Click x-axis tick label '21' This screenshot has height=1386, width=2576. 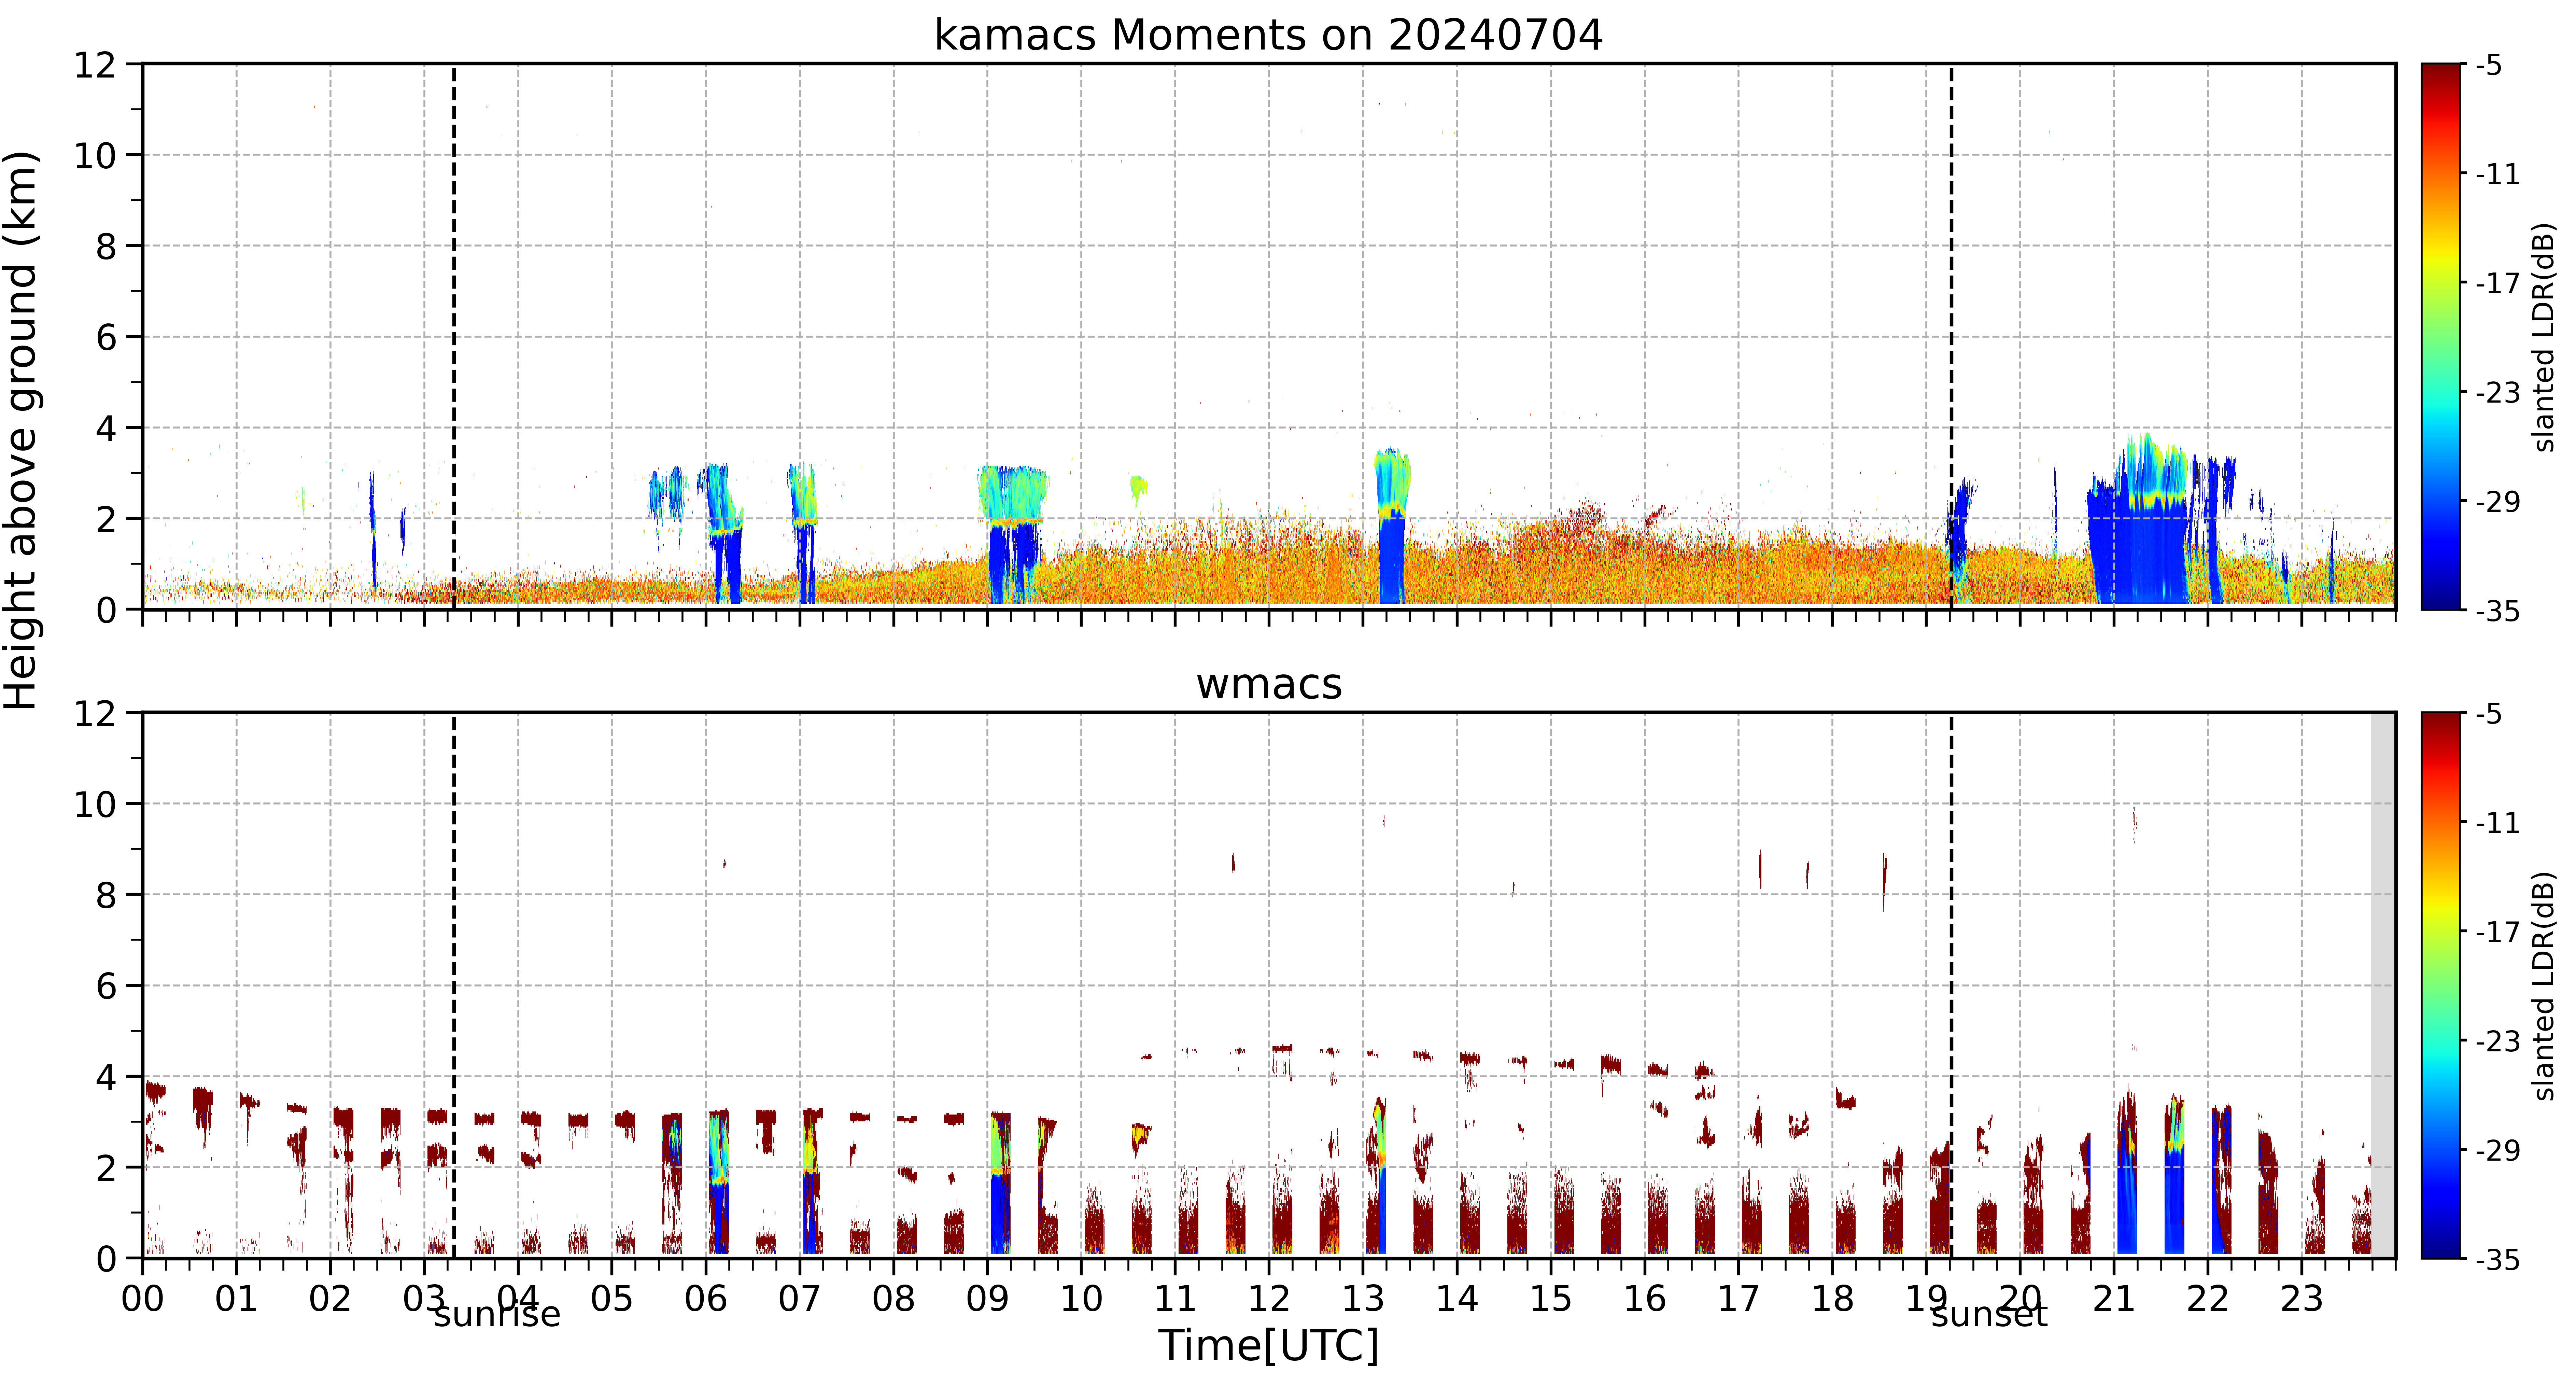click(2114, 1299)
